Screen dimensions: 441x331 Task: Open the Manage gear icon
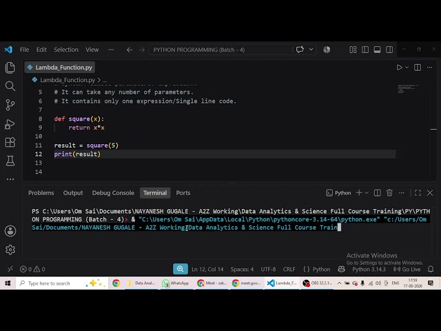tap(10, 250)
